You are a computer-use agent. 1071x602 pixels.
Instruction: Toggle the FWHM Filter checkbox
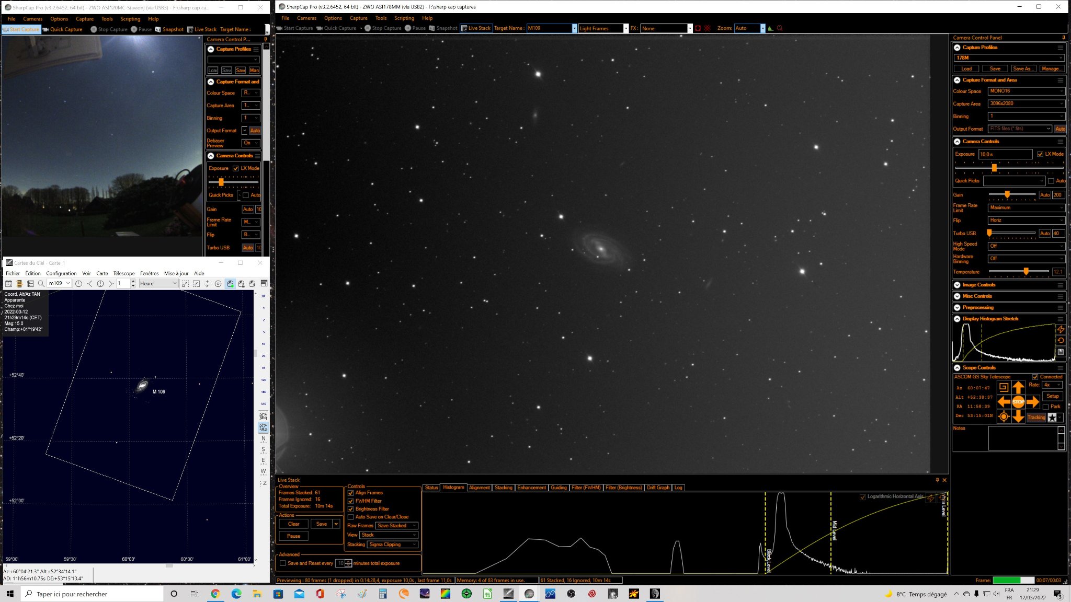(350, 501)
